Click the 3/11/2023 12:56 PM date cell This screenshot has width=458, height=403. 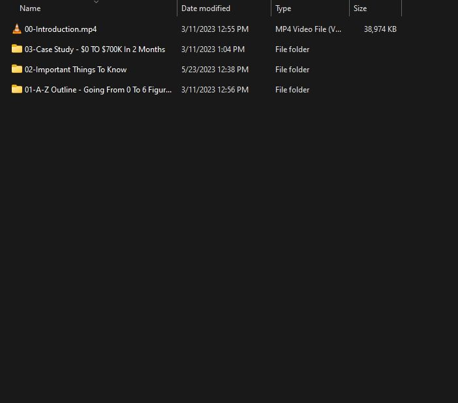215,90
